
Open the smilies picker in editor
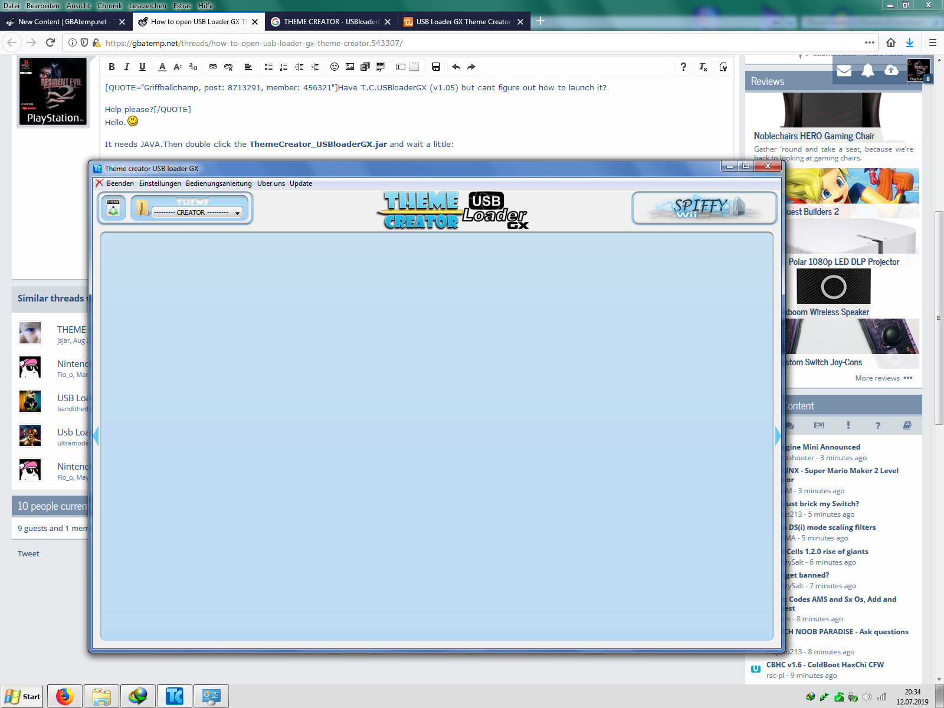[335, 67]
